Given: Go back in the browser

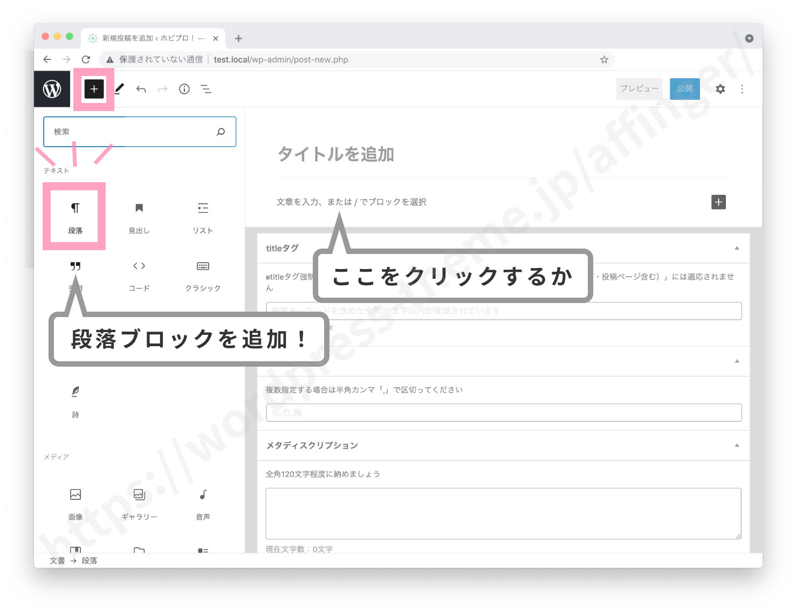Looking at the screenshot, I should point(47,59).
